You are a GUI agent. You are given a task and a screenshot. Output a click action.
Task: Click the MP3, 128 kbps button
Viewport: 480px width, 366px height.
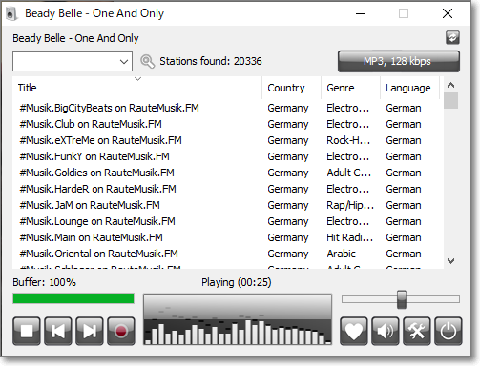399,61
